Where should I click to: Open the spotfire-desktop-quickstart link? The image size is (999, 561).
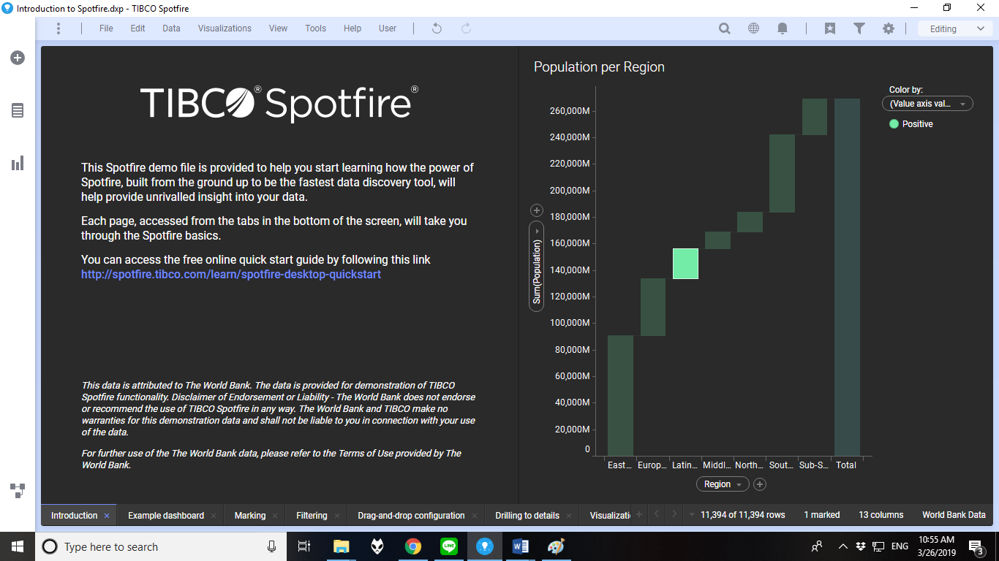tap(231, 275)
